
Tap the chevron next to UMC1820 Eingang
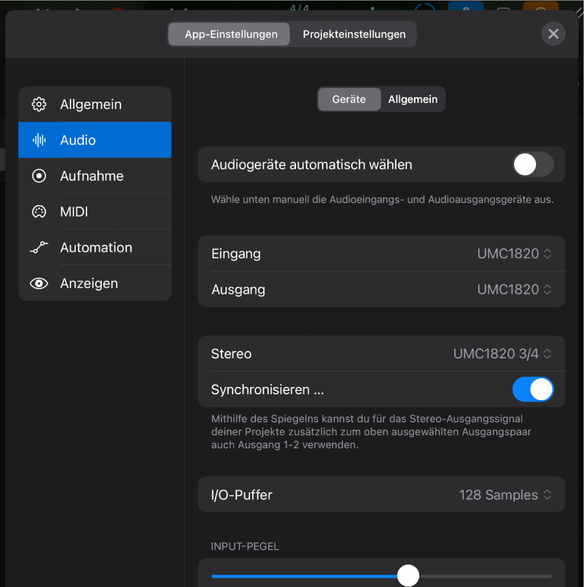[x=546, y=253]
